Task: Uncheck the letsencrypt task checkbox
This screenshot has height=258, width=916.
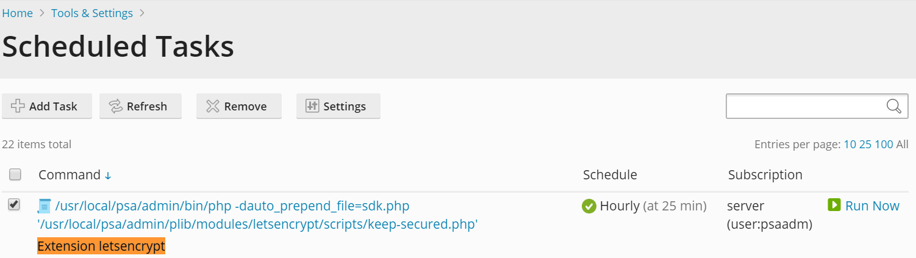Action: click(x=14, y=205)
